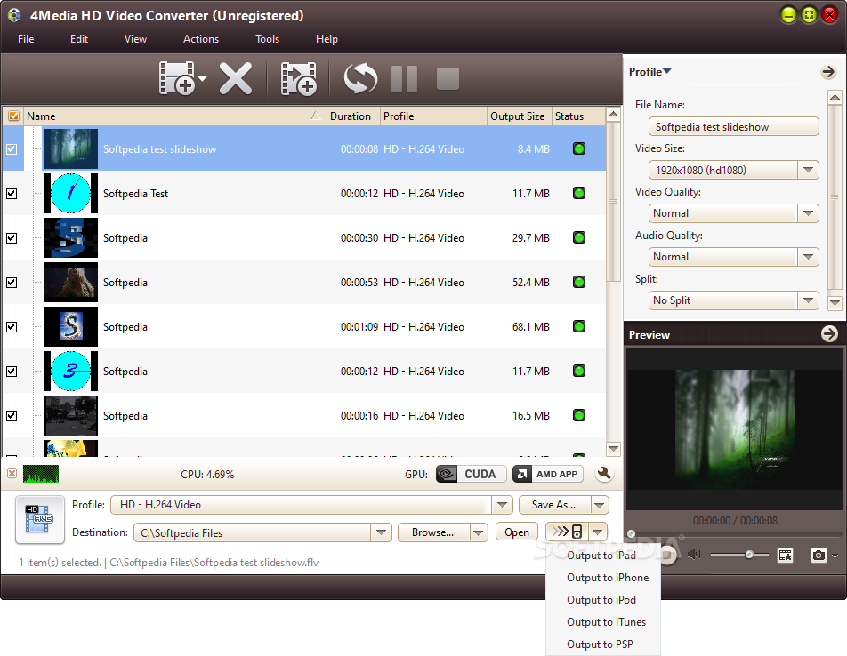Click the Browse... button
The image size is (847, 656).
433,532
